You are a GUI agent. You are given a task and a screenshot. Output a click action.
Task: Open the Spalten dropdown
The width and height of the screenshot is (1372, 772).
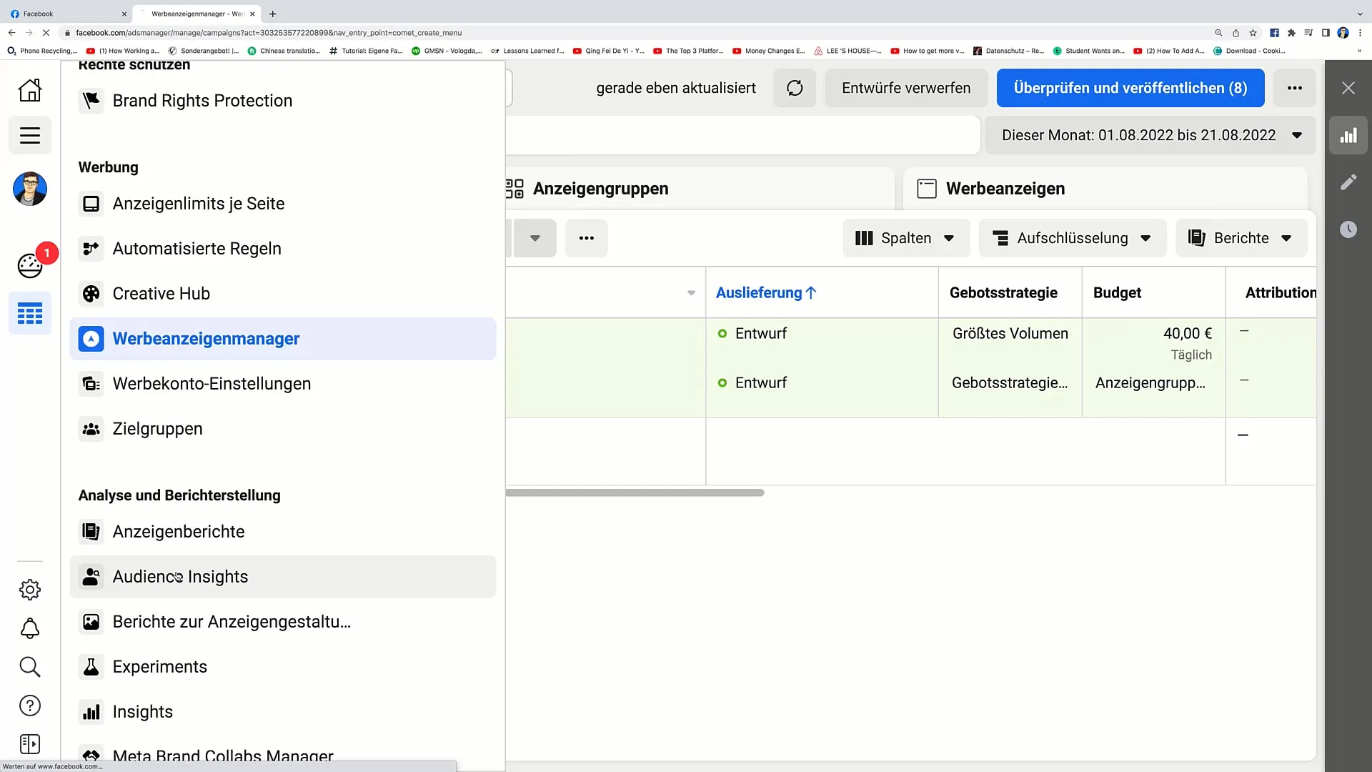906,238
